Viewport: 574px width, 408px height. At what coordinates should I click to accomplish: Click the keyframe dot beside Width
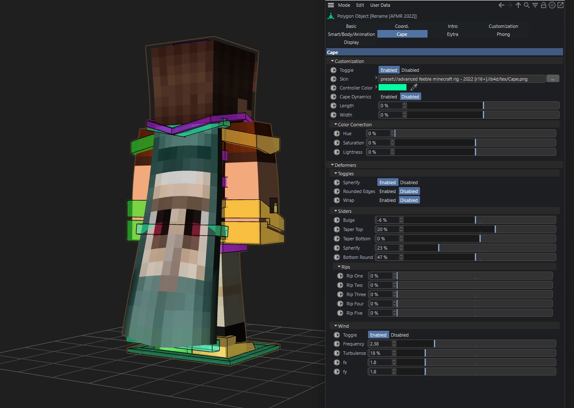(x=333, y=115)
